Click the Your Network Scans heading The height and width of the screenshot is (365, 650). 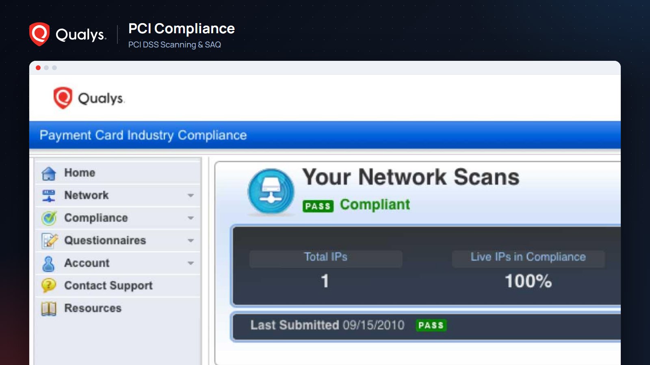click(x=411, y=177)
